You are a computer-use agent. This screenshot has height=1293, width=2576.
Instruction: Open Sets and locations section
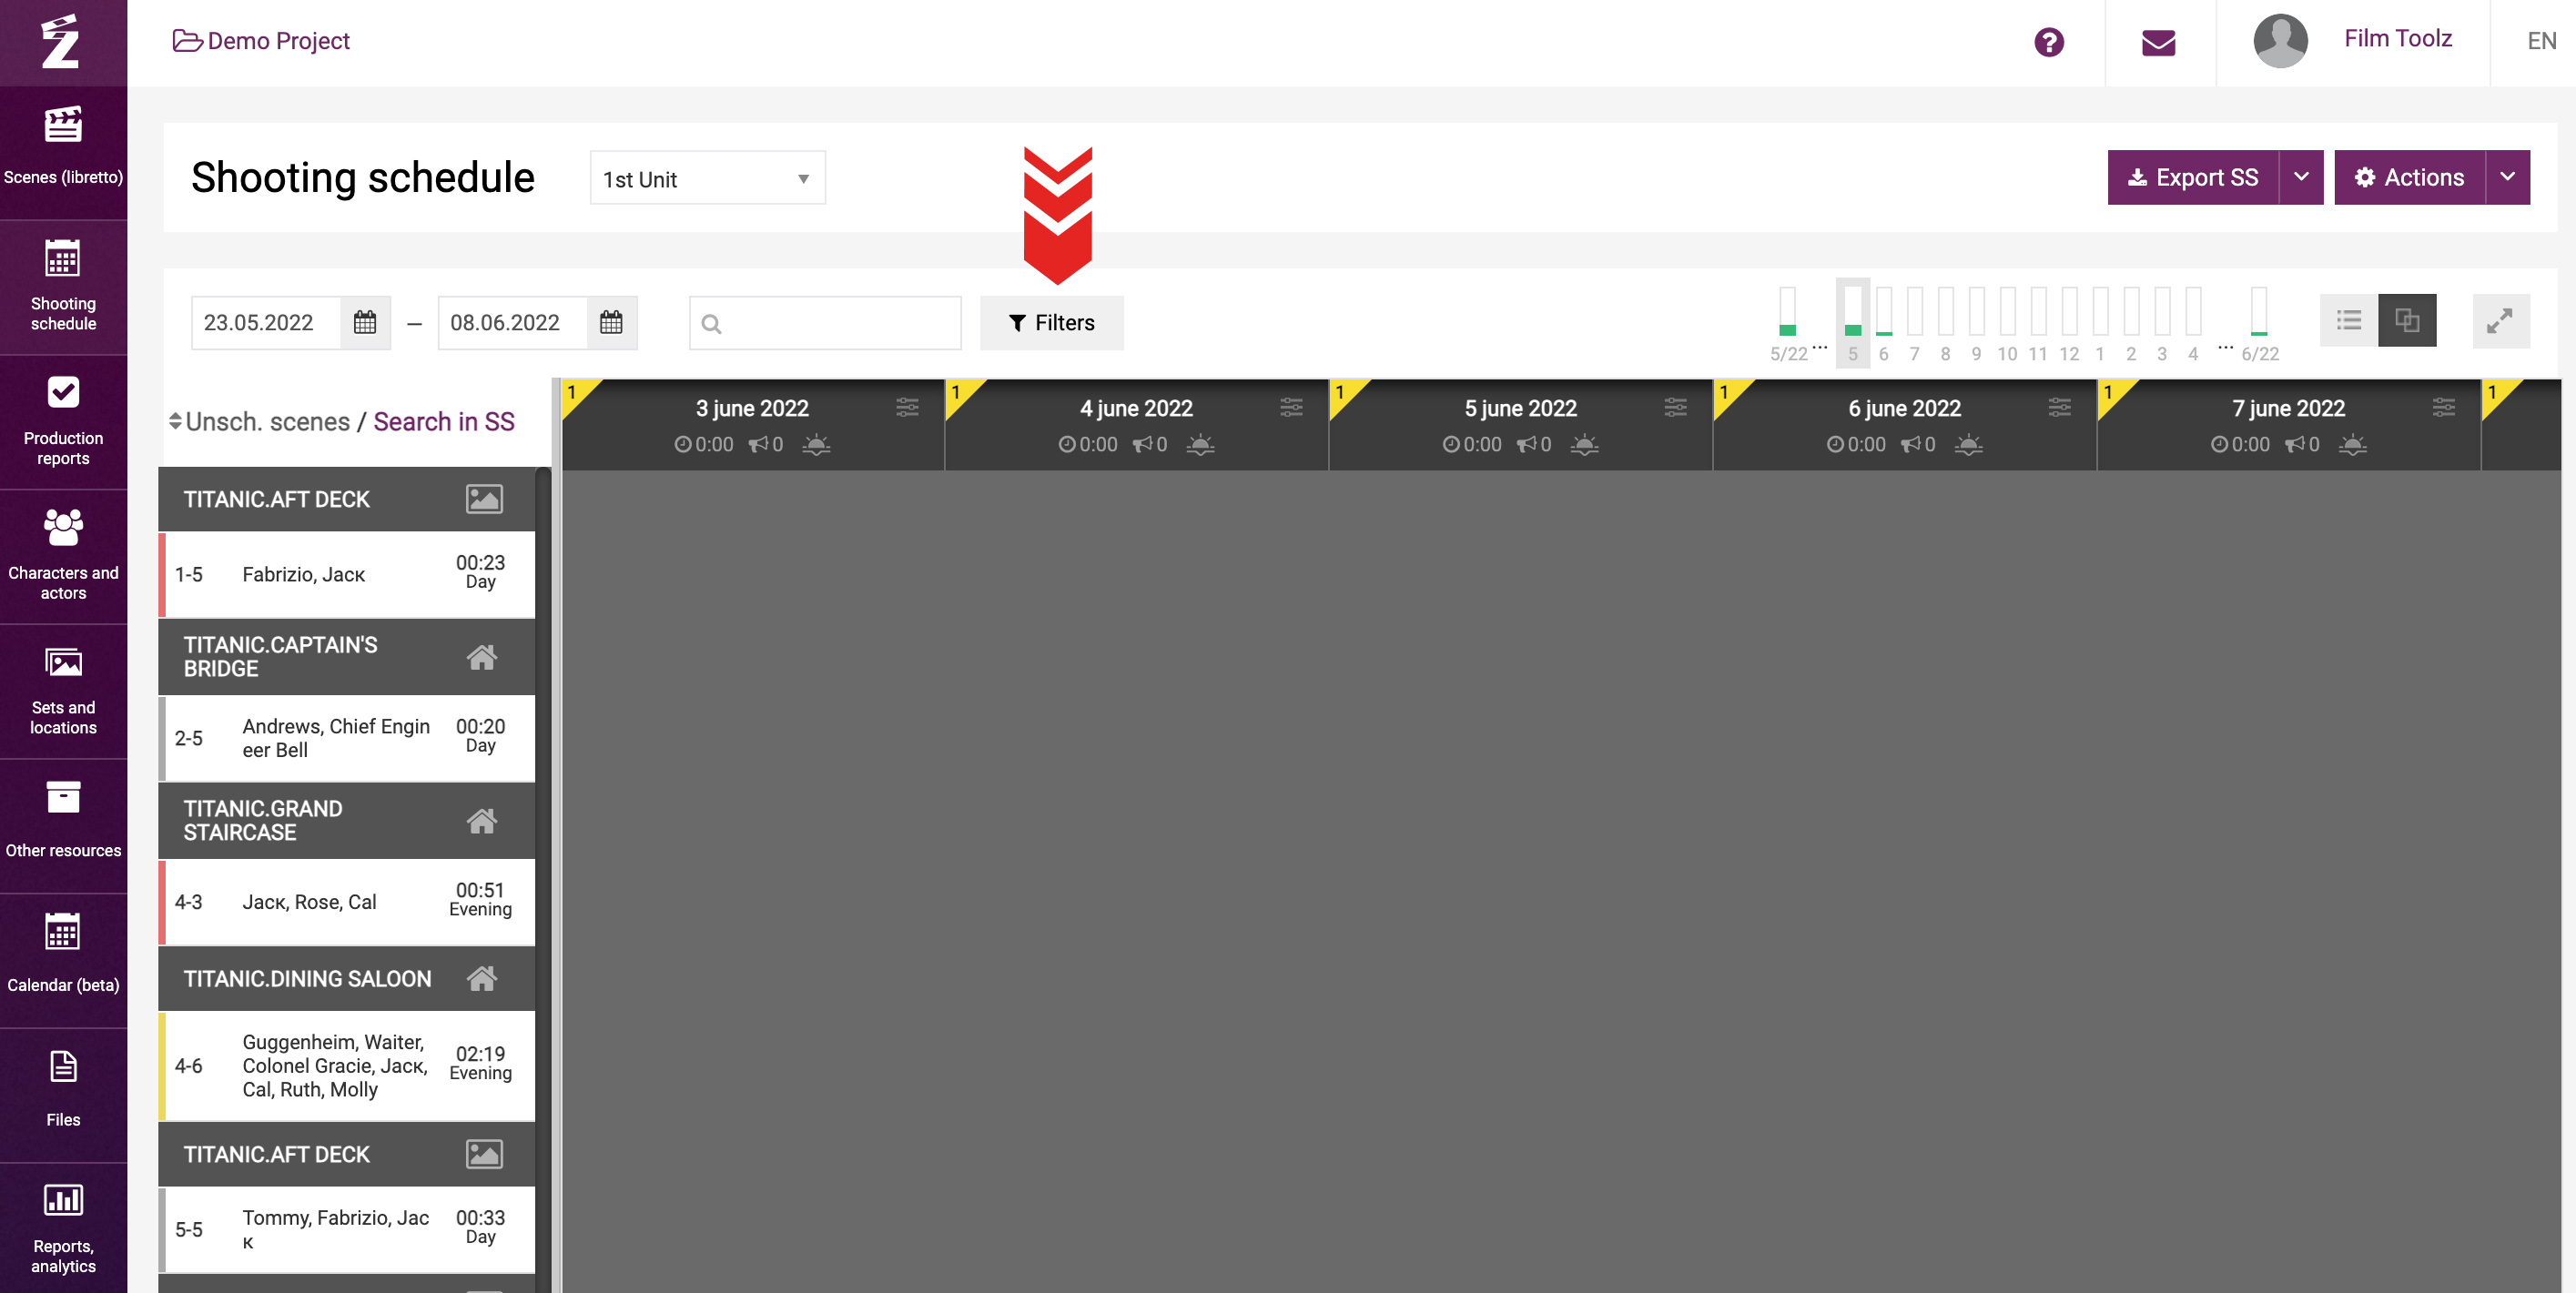[63, 692]
